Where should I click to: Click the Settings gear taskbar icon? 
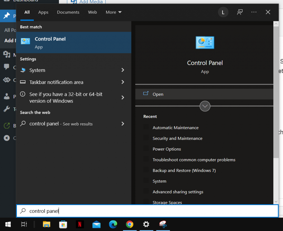146,224
